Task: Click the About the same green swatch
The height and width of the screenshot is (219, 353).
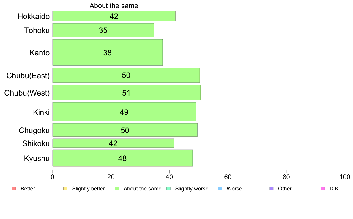Action: pyautogui.click(x=117, y=189)
